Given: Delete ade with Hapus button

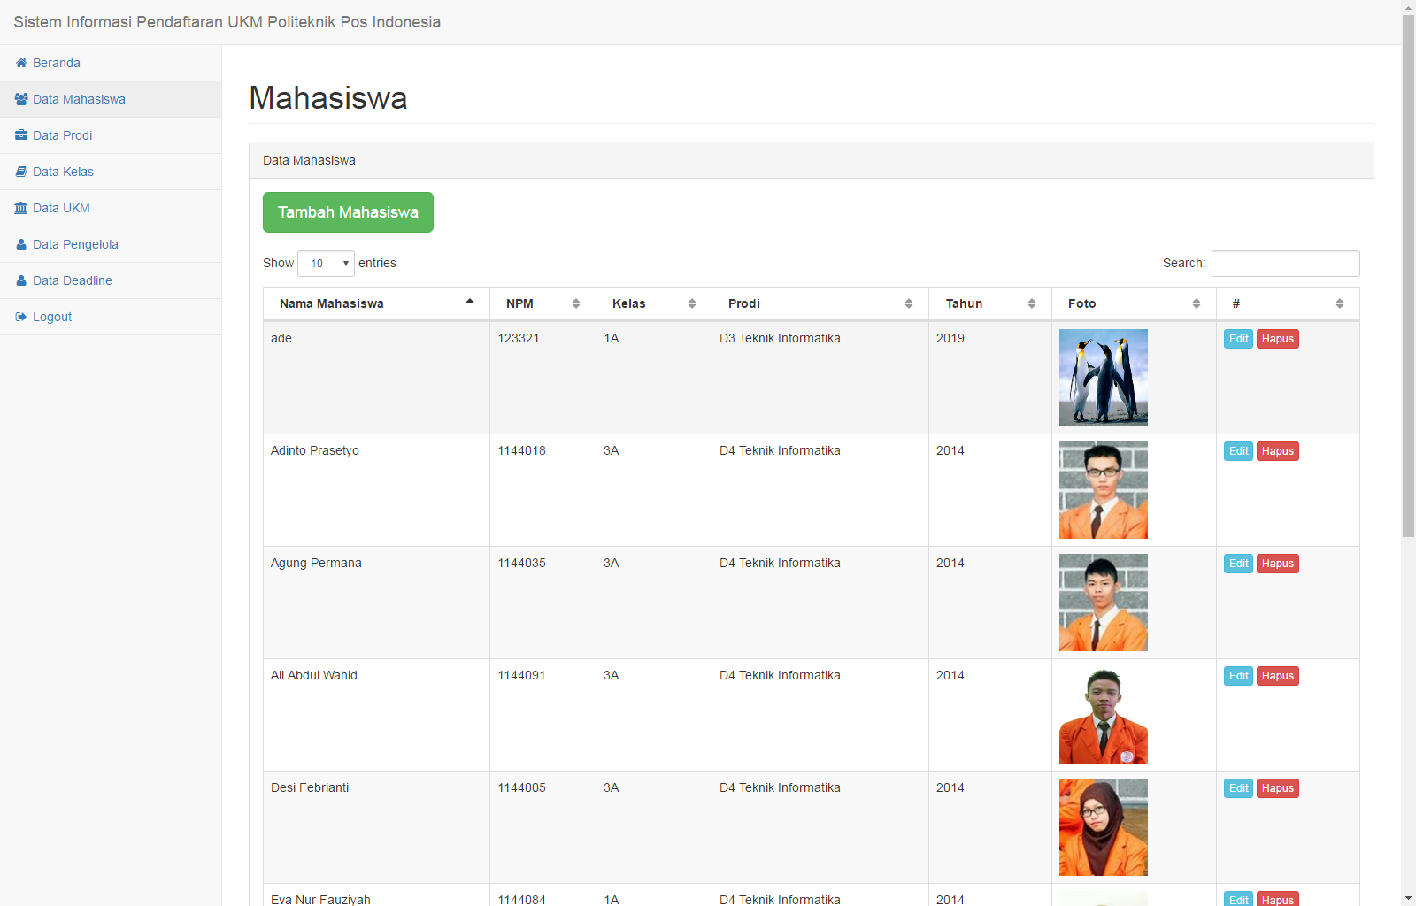Looking at the screenshot, I should (x=1277, y=339).
